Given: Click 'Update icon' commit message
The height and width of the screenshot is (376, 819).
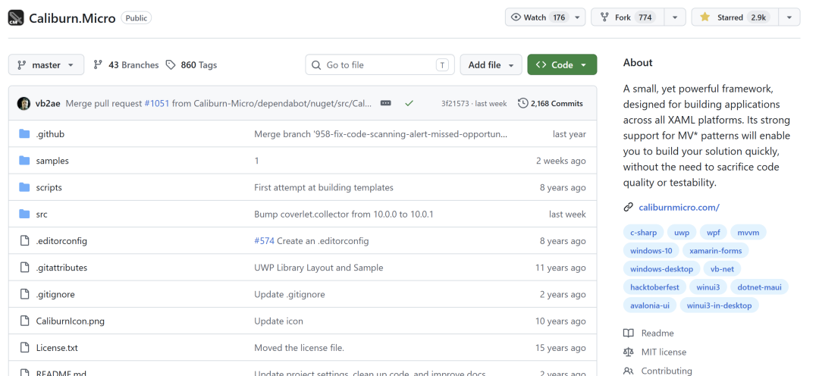Looking at the screenshot, I should coord(278,321).
